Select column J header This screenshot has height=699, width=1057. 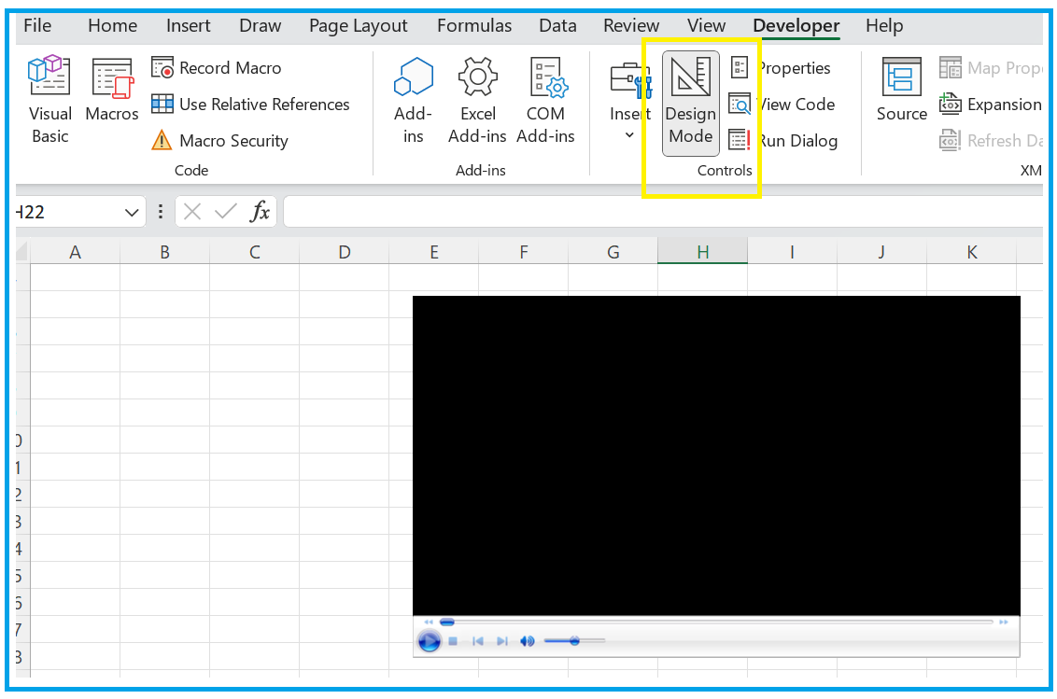click(881, 253)
